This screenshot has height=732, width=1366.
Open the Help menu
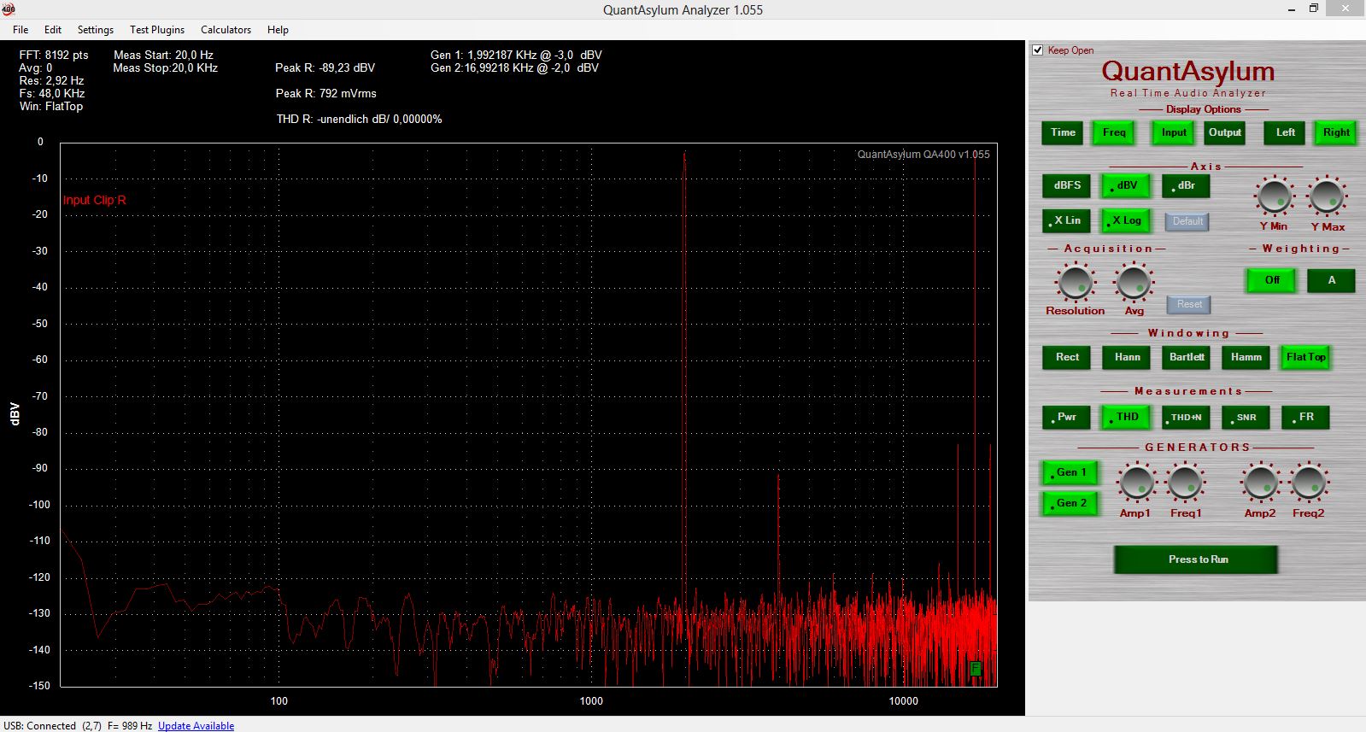tap(278, 30)
